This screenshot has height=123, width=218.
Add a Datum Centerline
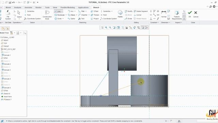pyautogui.click(x=29, y=11)
